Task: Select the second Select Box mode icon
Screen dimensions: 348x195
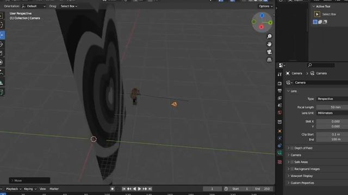Action: (320, 22)
